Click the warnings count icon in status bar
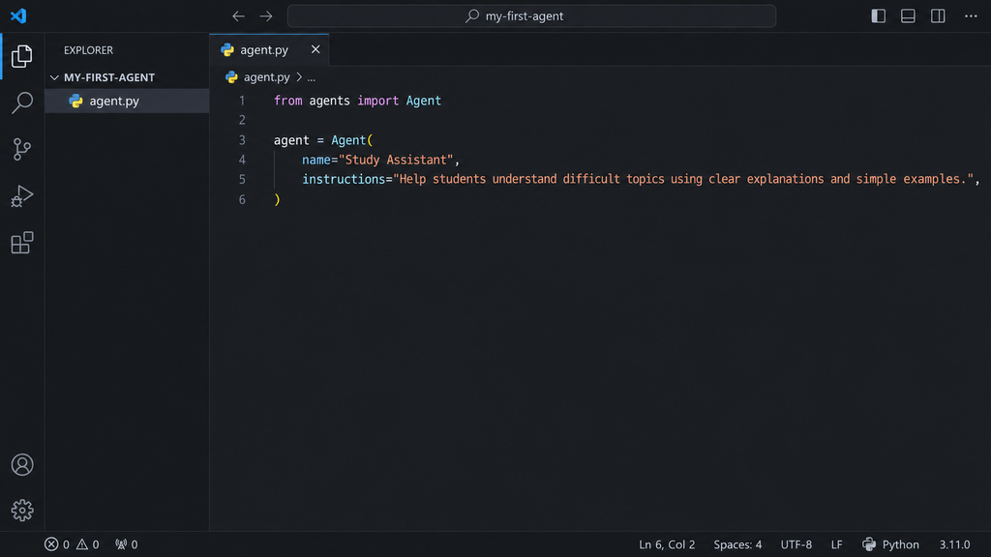The image size is (991, 557). point(82,544)
